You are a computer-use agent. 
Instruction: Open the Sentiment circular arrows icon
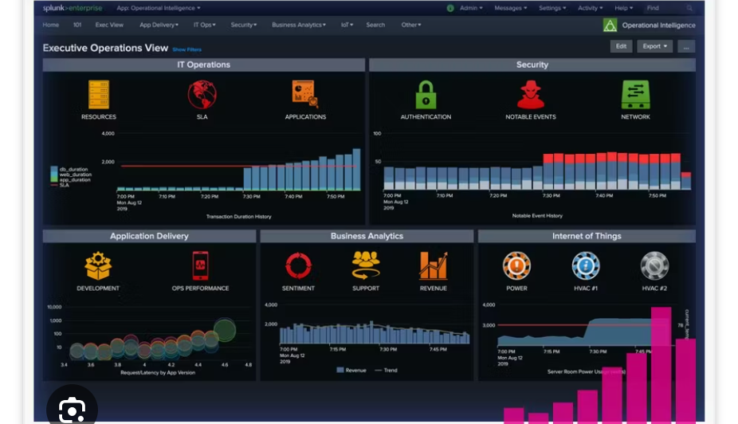coord(298,266)
